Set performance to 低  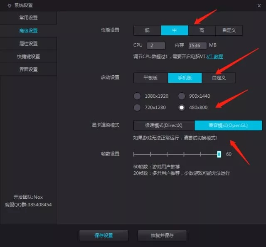point(147,30)
